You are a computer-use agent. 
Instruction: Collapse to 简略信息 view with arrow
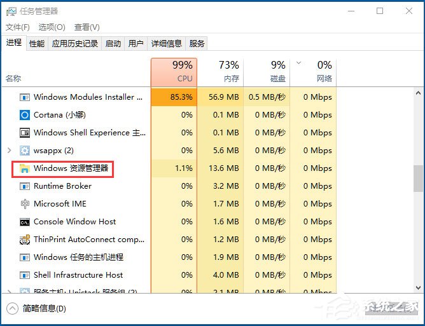[x=12, y=308]
